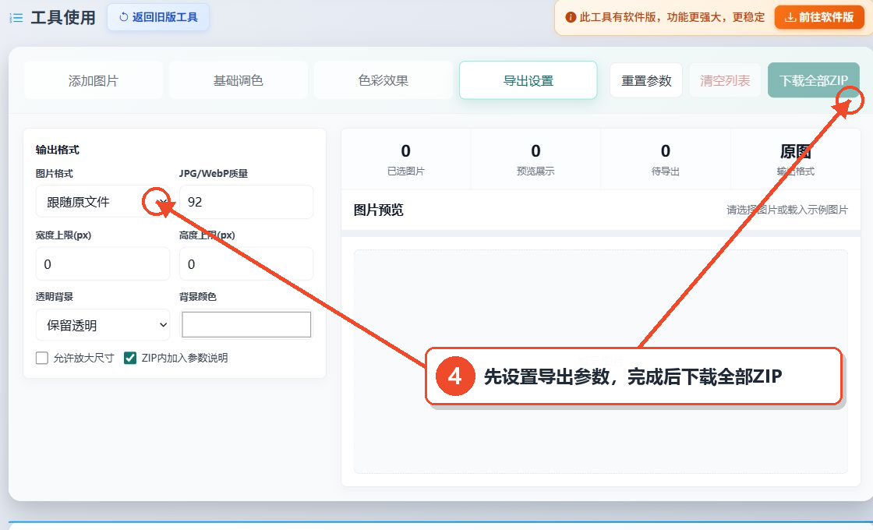
Task: Click the 高度上限(px) input field
Action: pyautogui.click(x=246, y=263)
